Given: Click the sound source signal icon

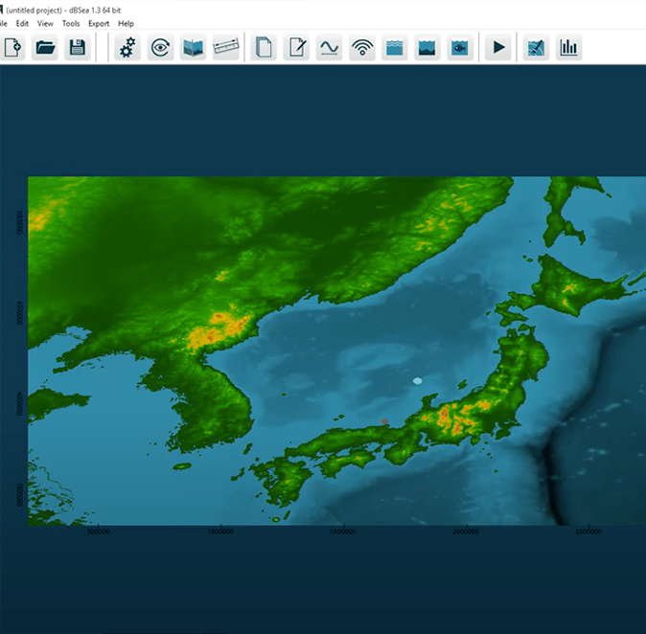Looking at the screenshot, I should [362, 47].
